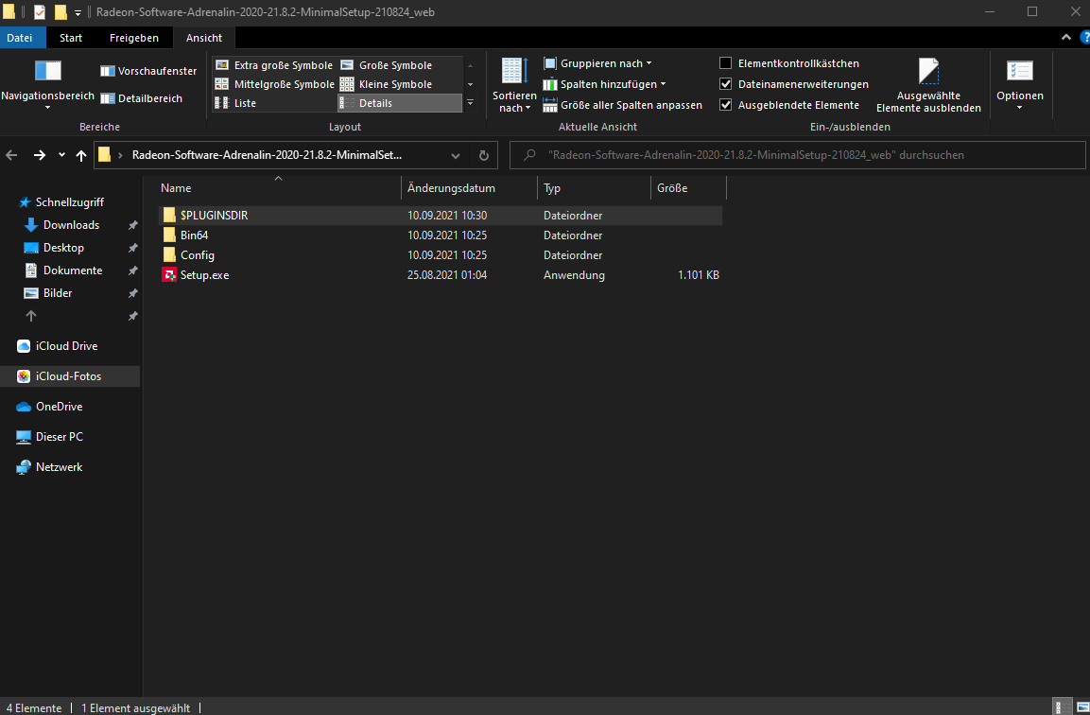This screenshot has width=1090, height=715.
Task: Sort by the Name column header
Action: coord(278,188)
